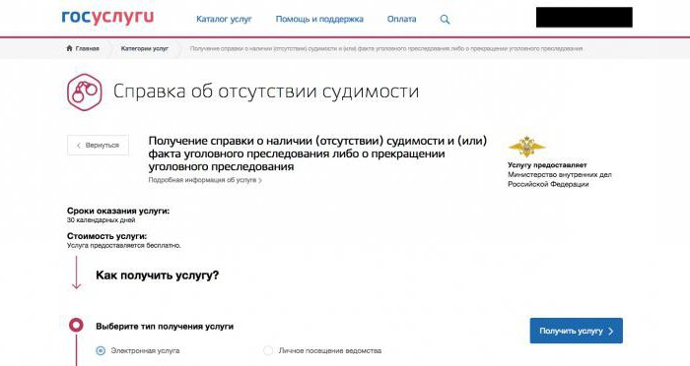690x366 pixels.
Task: Click the long service title breadcrumb
Action: 386,48
